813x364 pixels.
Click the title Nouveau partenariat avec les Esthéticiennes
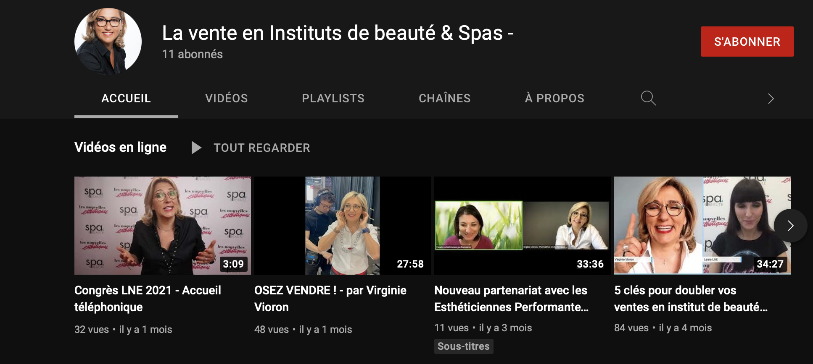coord(512,299)
